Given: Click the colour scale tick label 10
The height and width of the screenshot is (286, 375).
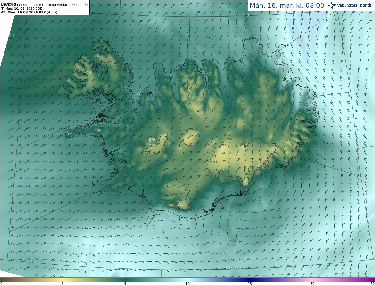Looking at the screenshot, I should [187, 284].
